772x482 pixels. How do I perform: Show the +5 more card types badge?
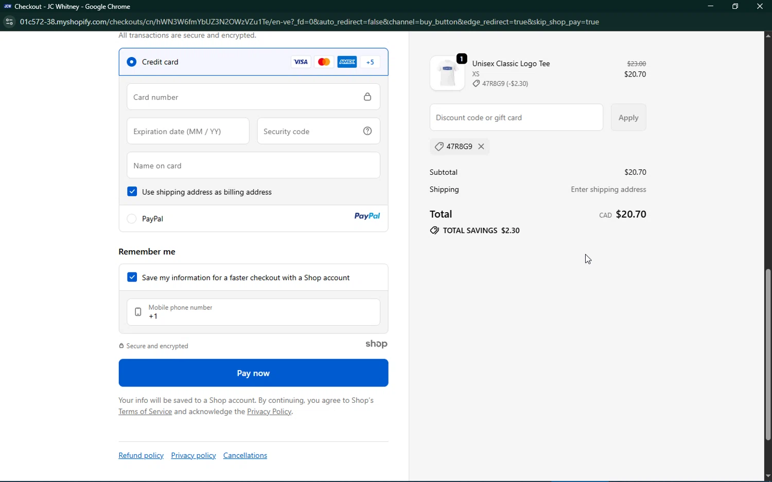[x=371, y=62]
